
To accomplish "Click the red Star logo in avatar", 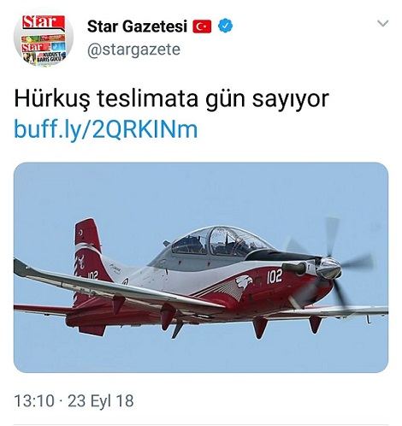I will point(44,22).
